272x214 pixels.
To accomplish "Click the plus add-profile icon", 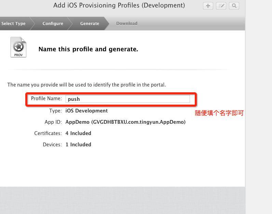I will (208, 6).
